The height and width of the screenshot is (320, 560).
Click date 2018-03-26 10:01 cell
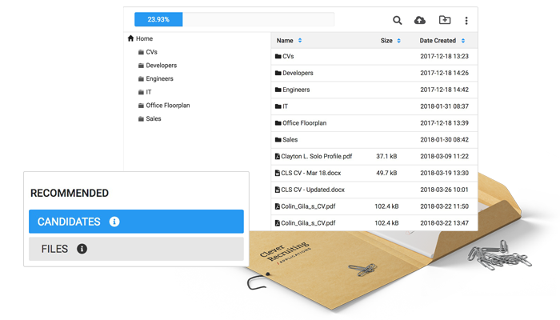(444, 190)
